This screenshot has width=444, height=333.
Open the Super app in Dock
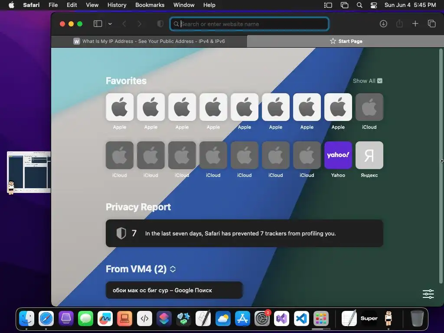click(x=369, y=319)
